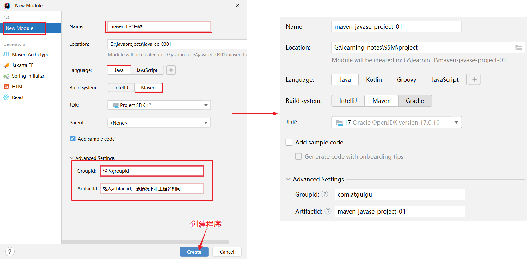527x259 pixels.
Task: Select the Maven Archetype generator entry
Action: [31, 55]
